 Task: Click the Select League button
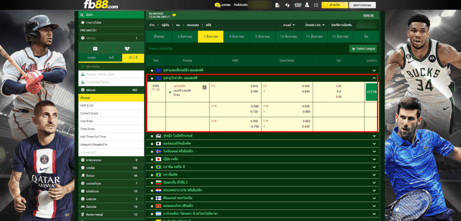coord(363,49)
